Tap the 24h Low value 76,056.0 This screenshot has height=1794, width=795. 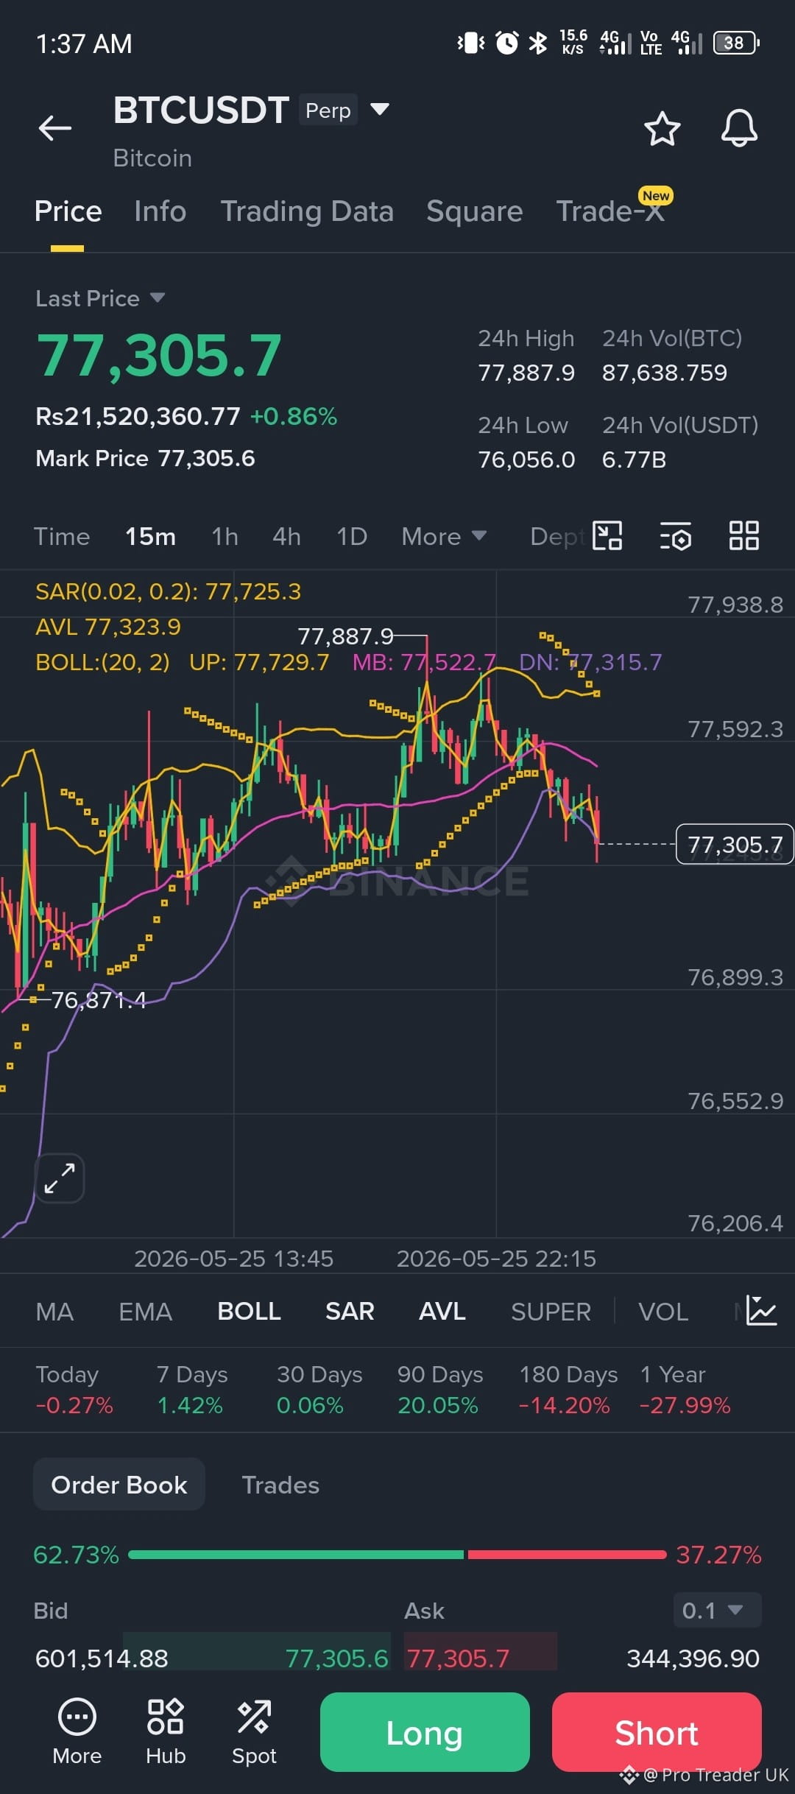point(526,460)
